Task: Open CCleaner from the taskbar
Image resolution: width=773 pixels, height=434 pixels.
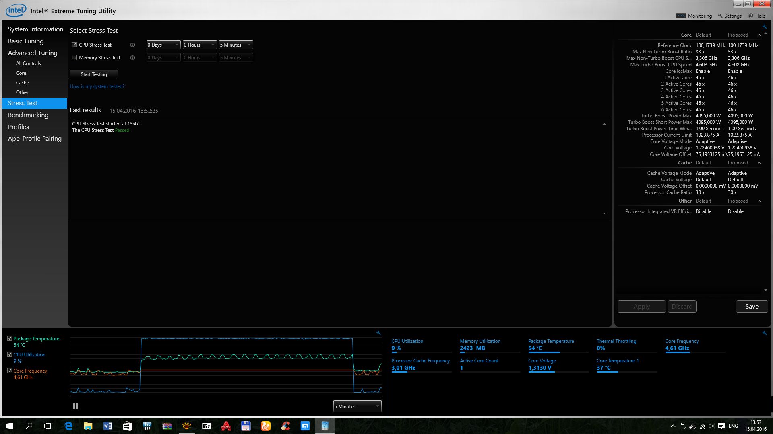Action: (x=285, y=426)
